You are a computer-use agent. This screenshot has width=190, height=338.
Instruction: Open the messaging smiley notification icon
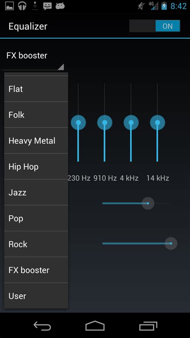(x=47, y=6)
